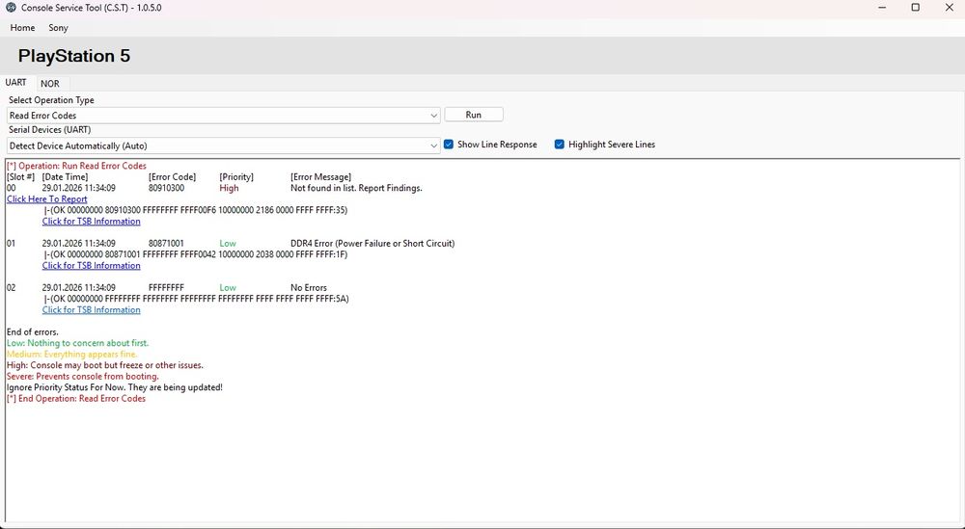Click 'High: Console may boot but freeze' legend line
The width and height of the screenshot is (965, 529).
tap(104, 365)
